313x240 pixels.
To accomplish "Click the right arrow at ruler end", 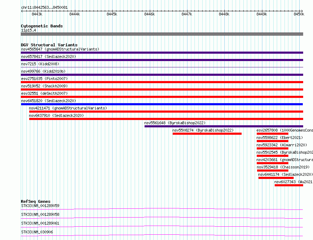I will coord(302,11).
